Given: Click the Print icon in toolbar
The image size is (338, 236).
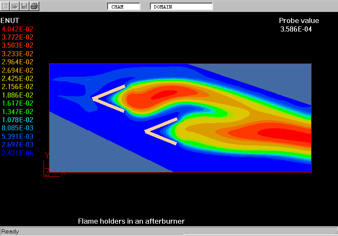Looking at the screenshot, I should pos(35,6).
